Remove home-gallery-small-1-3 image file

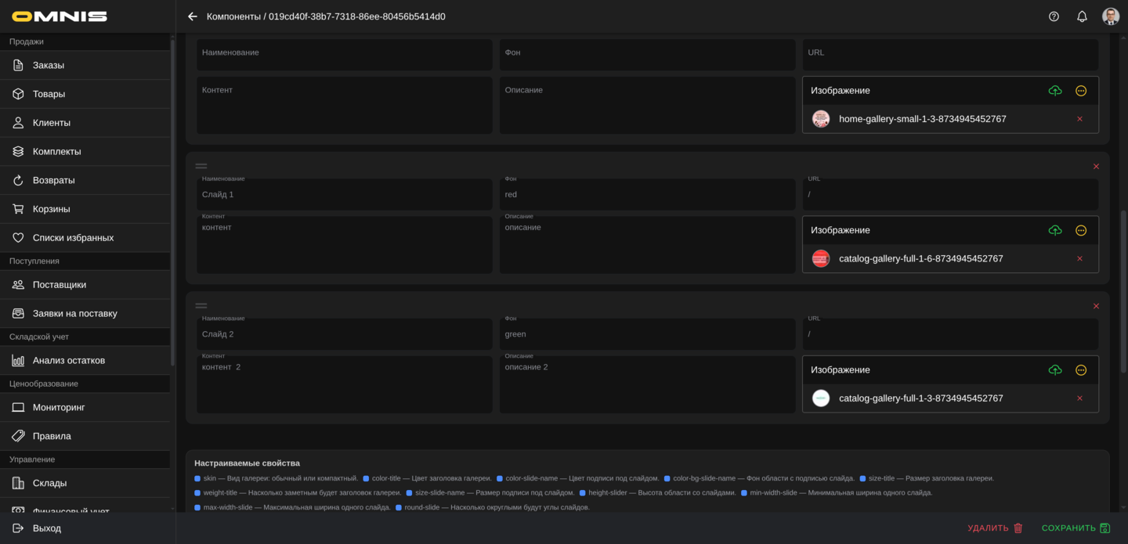[1079, 119]
